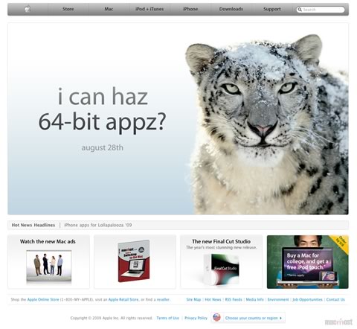The image size is (357, 329).
Task: Open the iPhone apps for Lollapalooza '09 headline
Action: 98,225
